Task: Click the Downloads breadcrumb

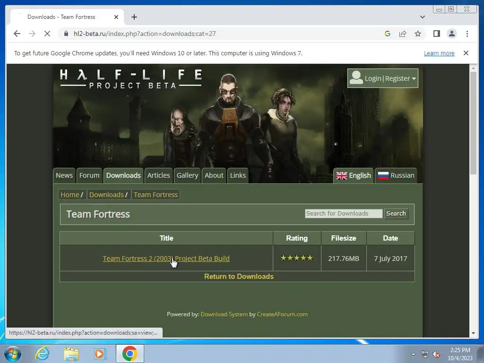Action: click(x=106, y=195)
